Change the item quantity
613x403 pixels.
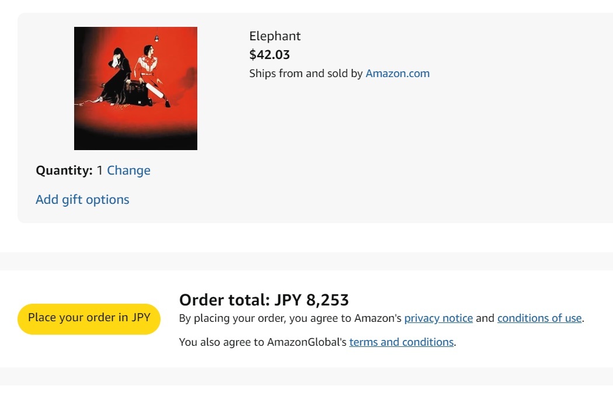[128, 171]
